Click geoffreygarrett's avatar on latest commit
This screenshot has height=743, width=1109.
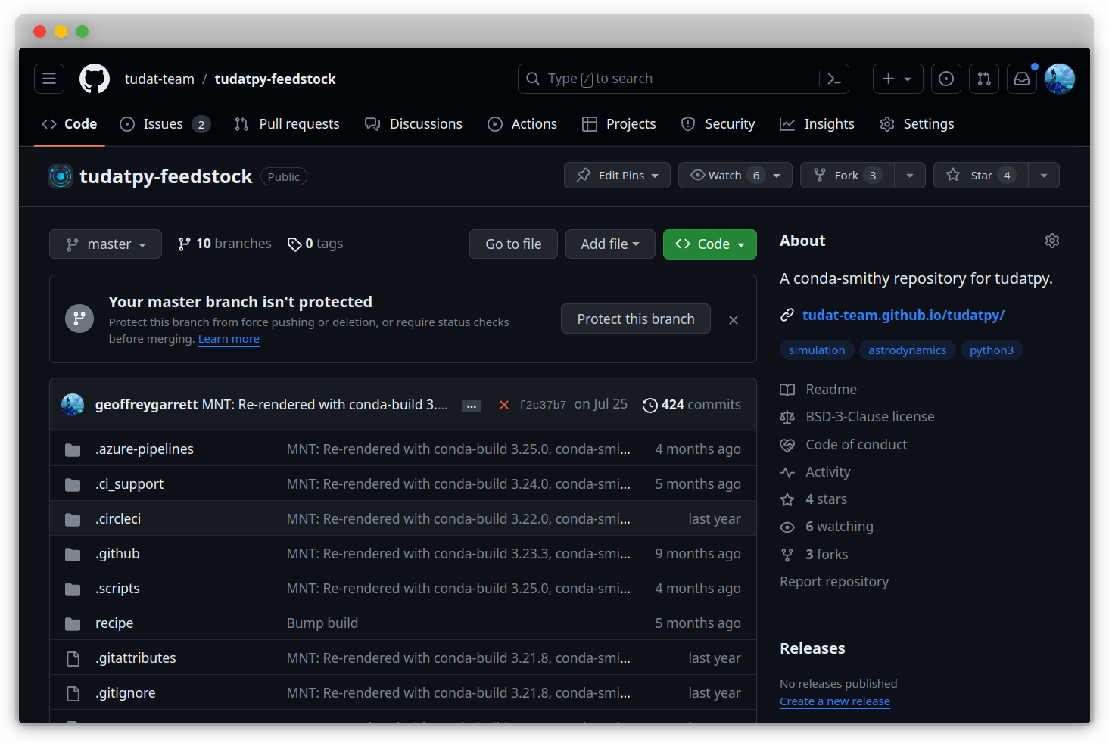[73, 405]
